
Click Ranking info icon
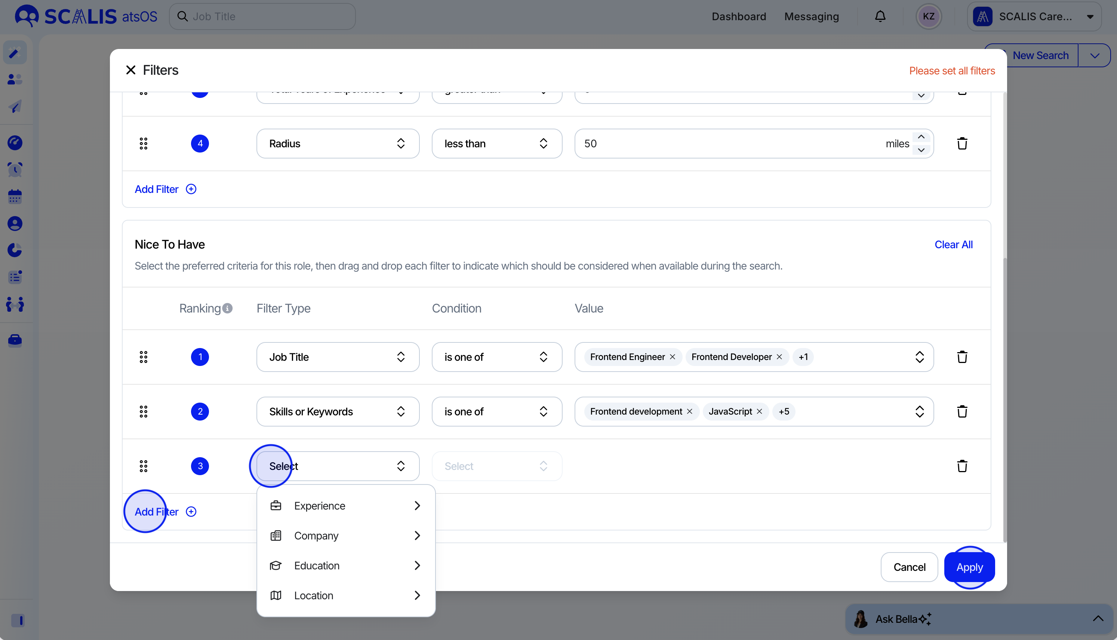coord(227,308)
